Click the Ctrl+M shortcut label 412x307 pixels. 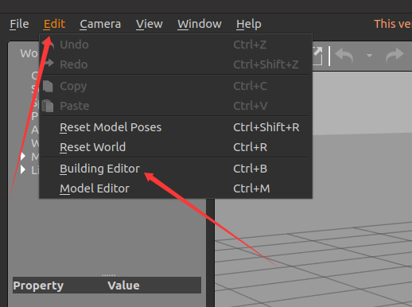[251, 188]
